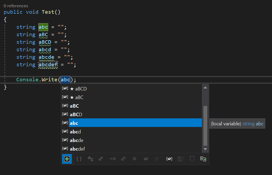Click the scroll-down arrow of the completion list
Screen dimensions: 272x175
[205, 149]
